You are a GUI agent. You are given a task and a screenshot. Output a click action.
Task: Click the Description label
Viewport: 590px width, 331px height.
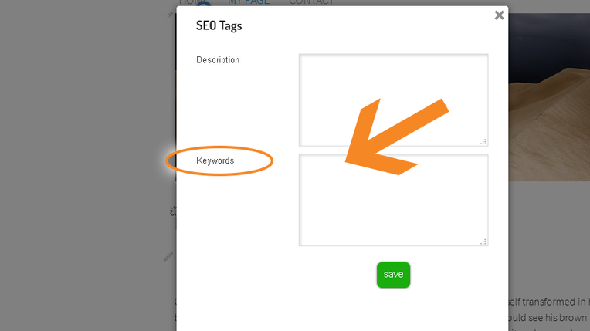coord(218,60)
